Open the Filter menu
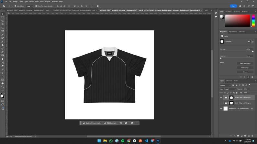Viewport: 257px width, 144px height. (37, 2)
